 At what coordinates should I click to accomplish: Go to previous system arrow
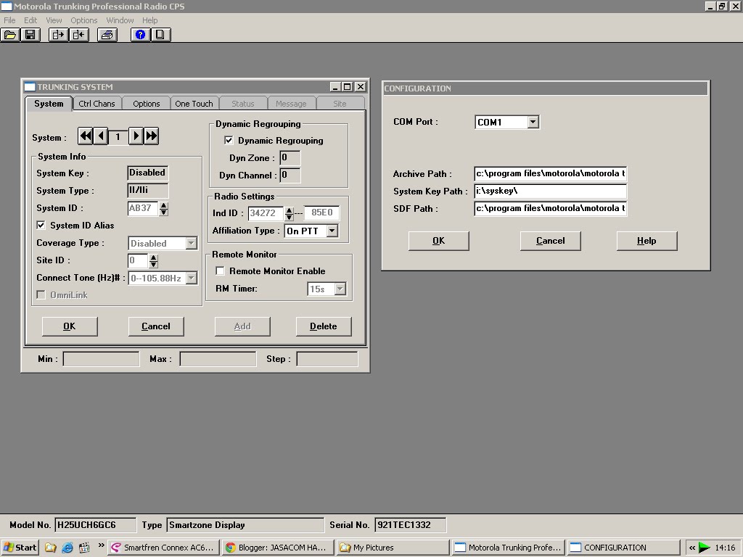pos(100,136)
